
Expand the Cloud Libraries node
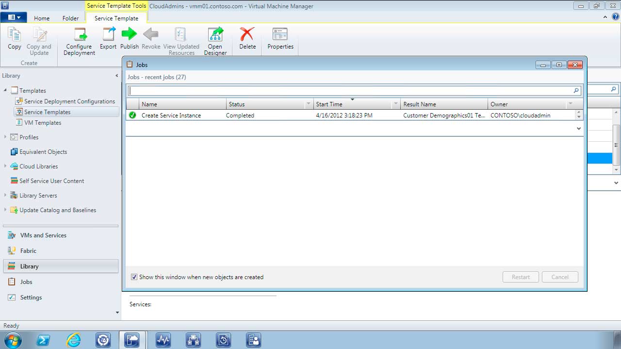click(x=5, y=166)
